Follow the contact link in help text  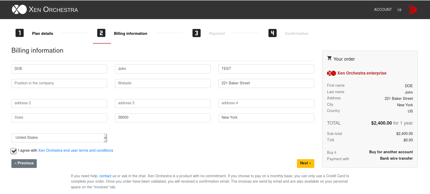point(105,176)
